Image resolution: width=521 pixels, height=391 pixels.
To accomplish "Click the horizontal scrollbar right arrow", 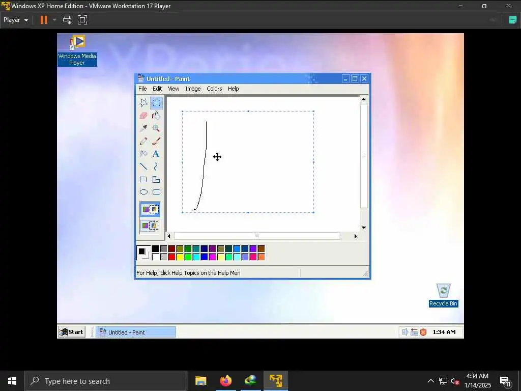I will click(356, 236).
